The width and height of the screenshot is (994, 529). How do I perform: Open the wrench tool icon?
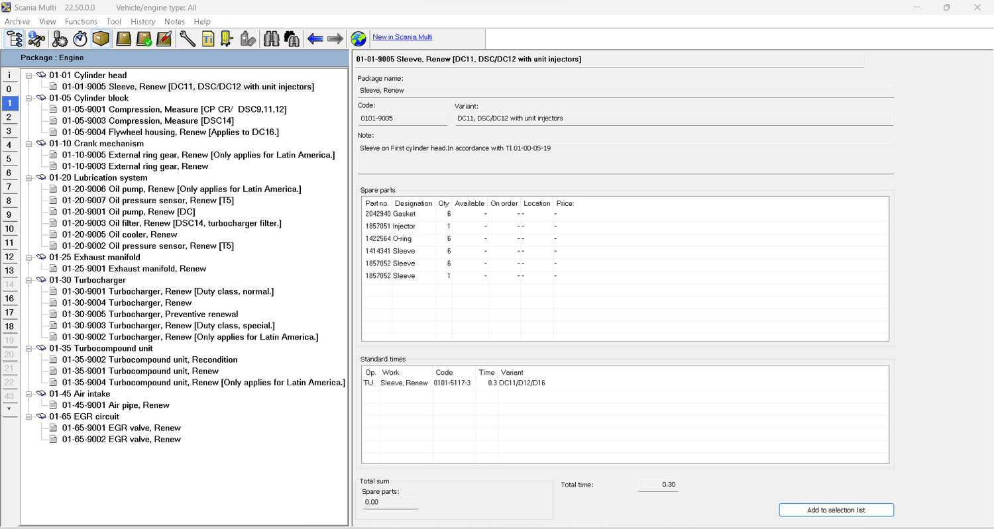[188, 38]
